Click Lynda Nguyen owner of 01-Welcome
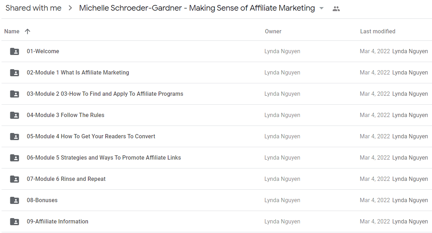 pyautogui.click(x=282, y=51)
